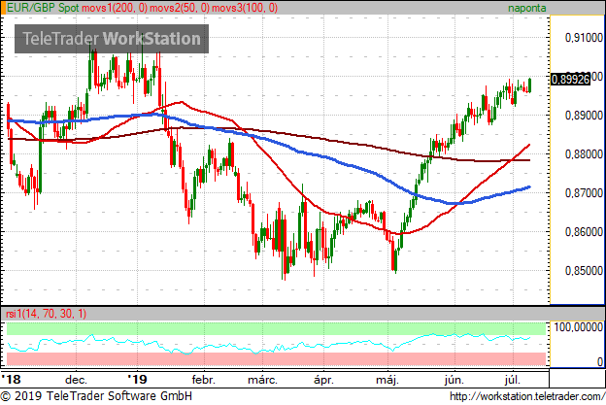The height and width of the screenshot is (405, 606).
Task: Open the workstation.teletrader.com link
Action: tap(527, 396)
